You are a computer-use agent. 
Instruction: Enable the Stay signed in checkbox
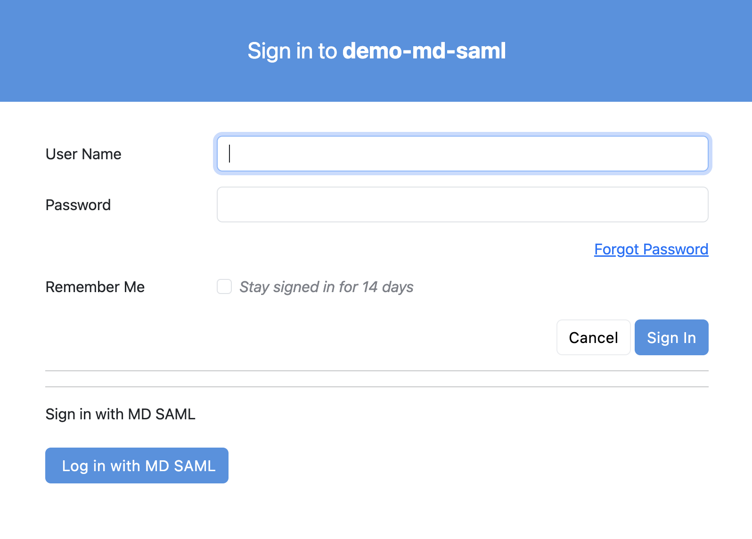coord(224,286)
